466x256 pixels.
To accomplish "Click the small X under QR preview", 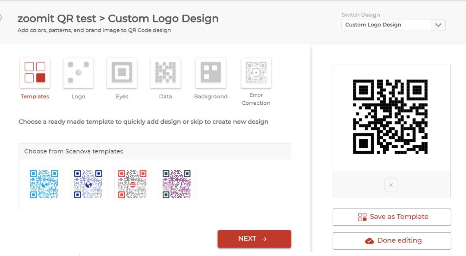I will click(x=391, y=185).
